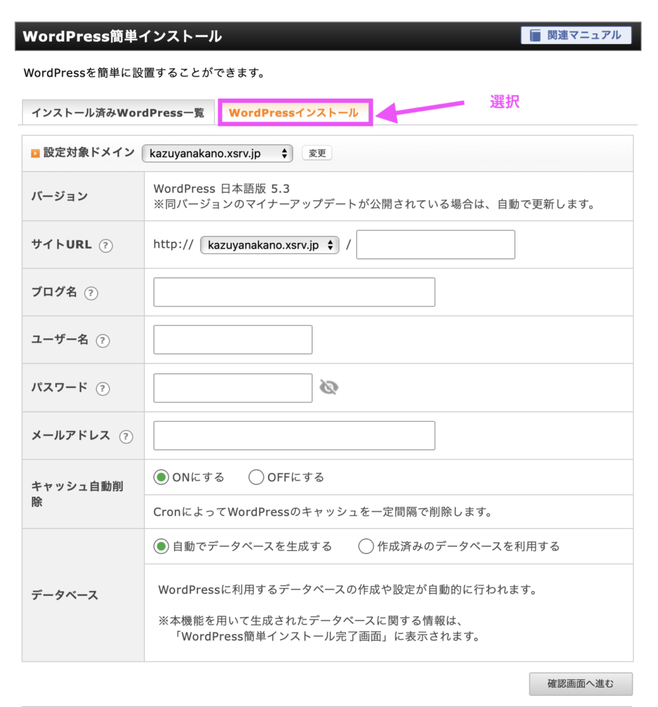Open help icon next to ユーザー名
This screenshot has height=707, width=658.
click(x=103, y=340)
